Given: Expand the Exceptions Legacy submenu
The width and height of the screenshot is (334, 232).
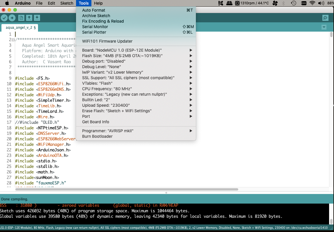Looking at the screenshot, I should (136, 95).
